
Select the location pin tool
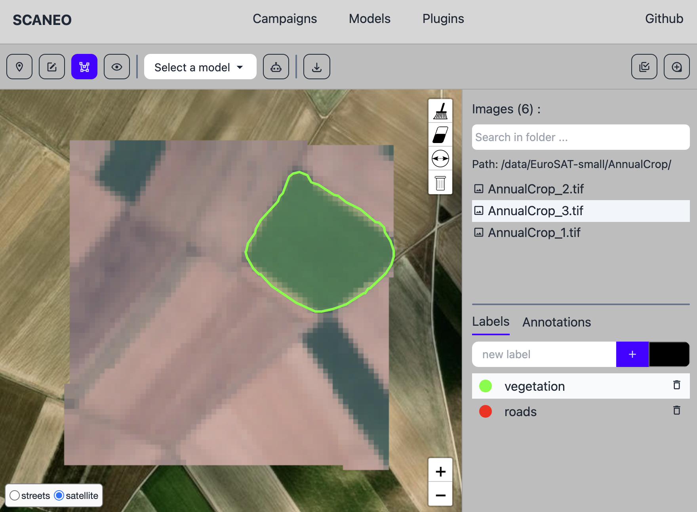tap(19, 67)
